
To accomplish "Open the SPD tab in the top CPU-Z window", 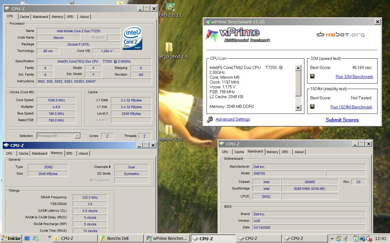I will click(70, 17).
